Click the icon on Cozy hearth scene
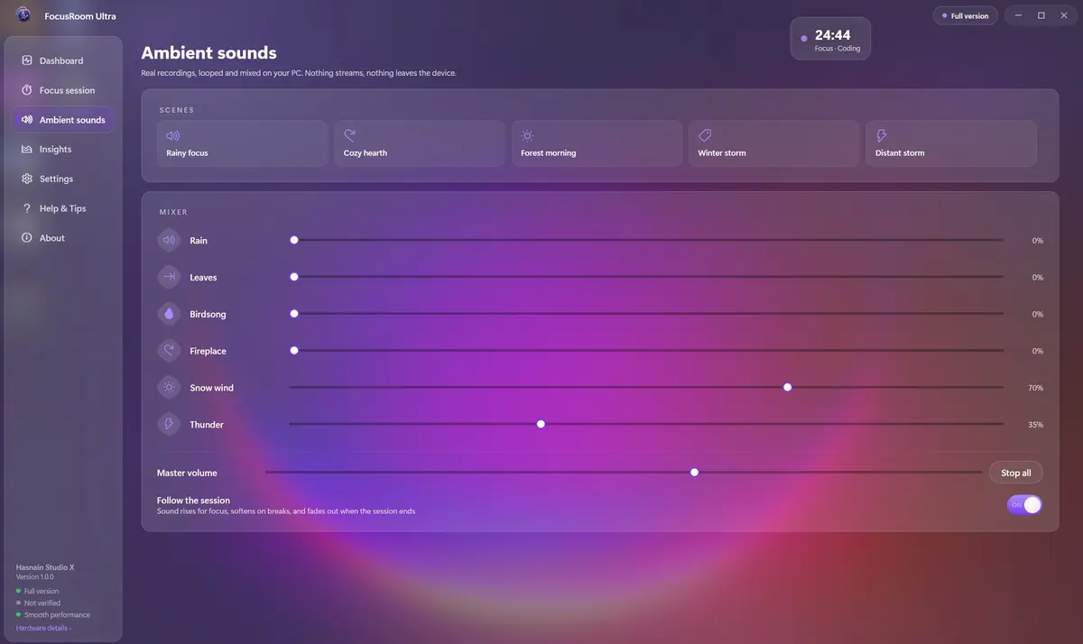The height and width of the screenshot is (644, 1083). tap(350, 135)
